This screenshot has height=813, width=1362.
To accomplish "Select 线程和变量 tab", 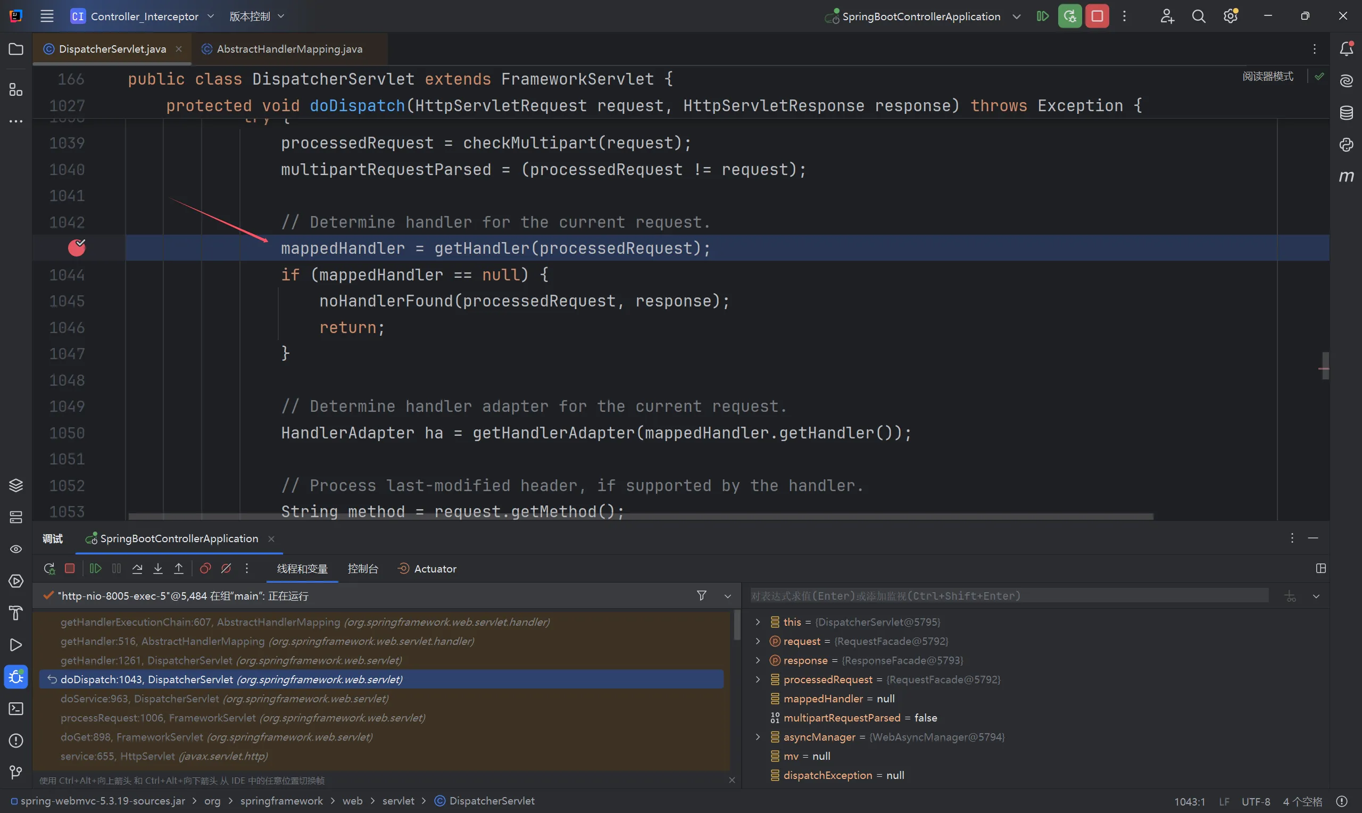I will [x=302, y=569].
